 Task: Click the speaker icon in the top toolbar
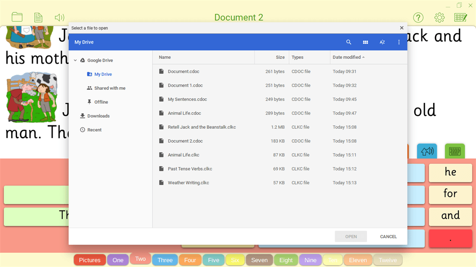(59, 17)
